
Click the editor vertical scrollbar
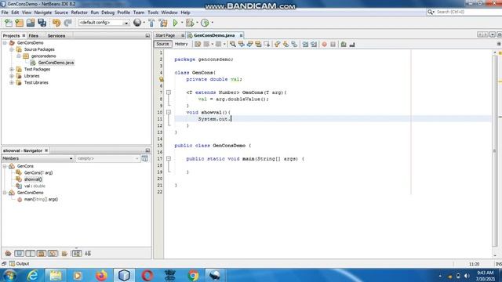click(495, 150)
